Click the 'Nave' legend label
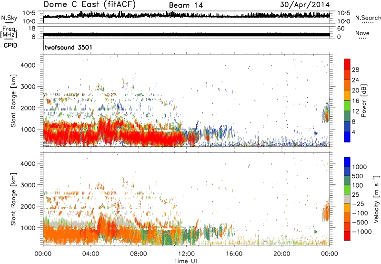The image size is (381, 264). pos(362,33)
